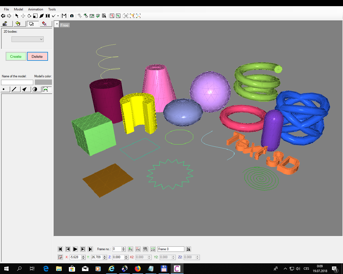The image size is (343, 274).
Task: Switch to the 3D bodies shapes tab
Action: click(18, 24)
